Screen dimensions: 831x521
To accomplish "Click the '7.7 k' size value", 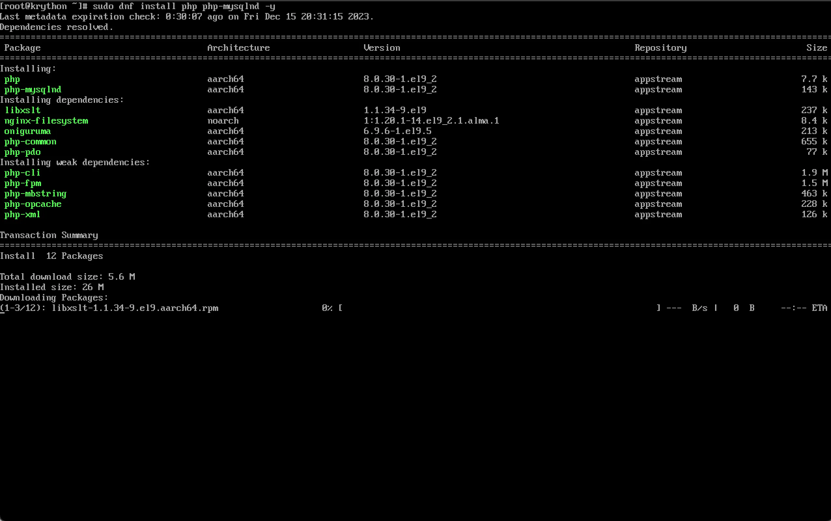I will pos(814,79).
